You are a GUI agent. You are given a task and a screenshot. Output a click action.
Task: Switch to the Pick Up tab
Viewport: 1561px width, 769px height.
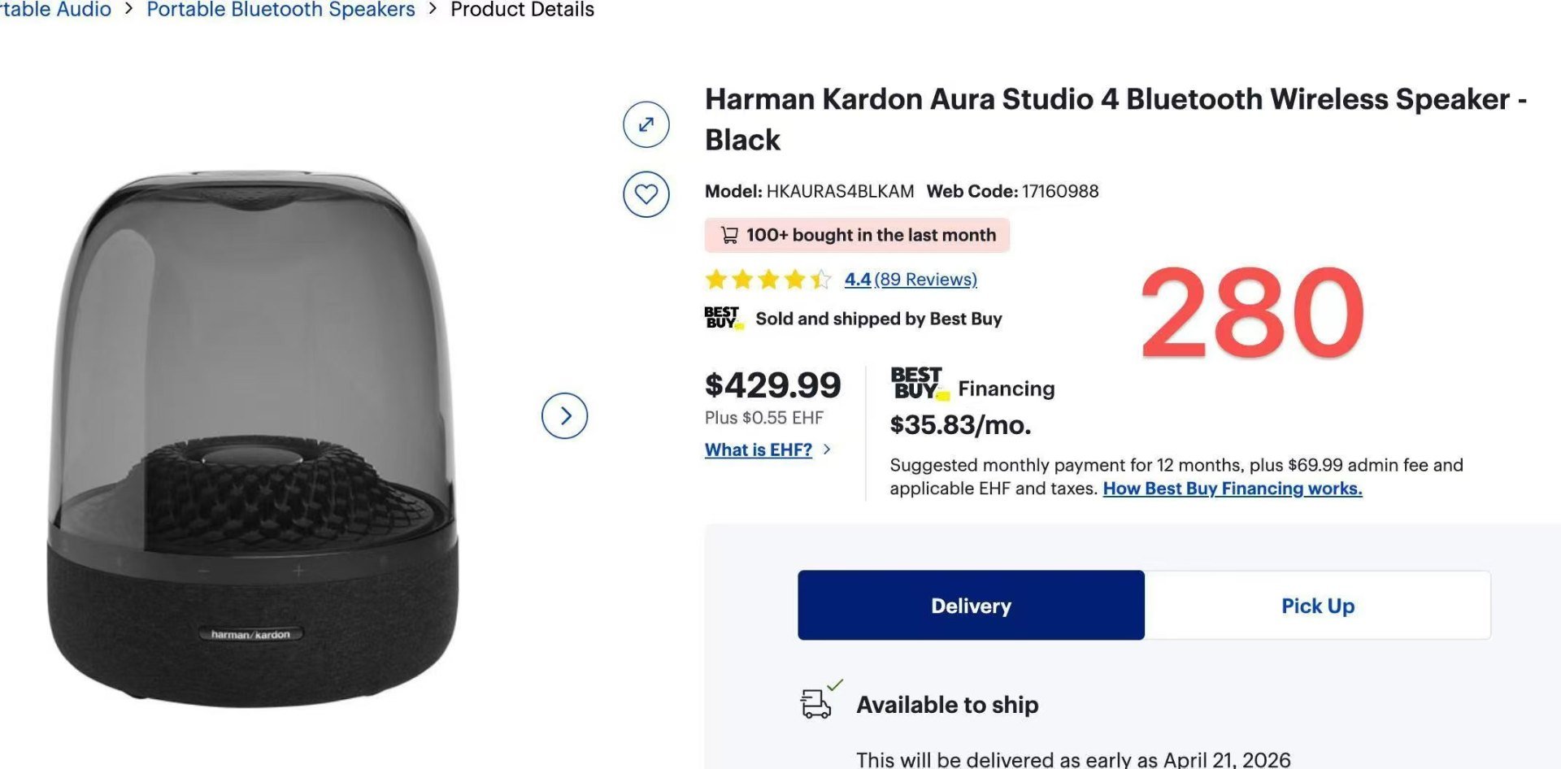1317,606
